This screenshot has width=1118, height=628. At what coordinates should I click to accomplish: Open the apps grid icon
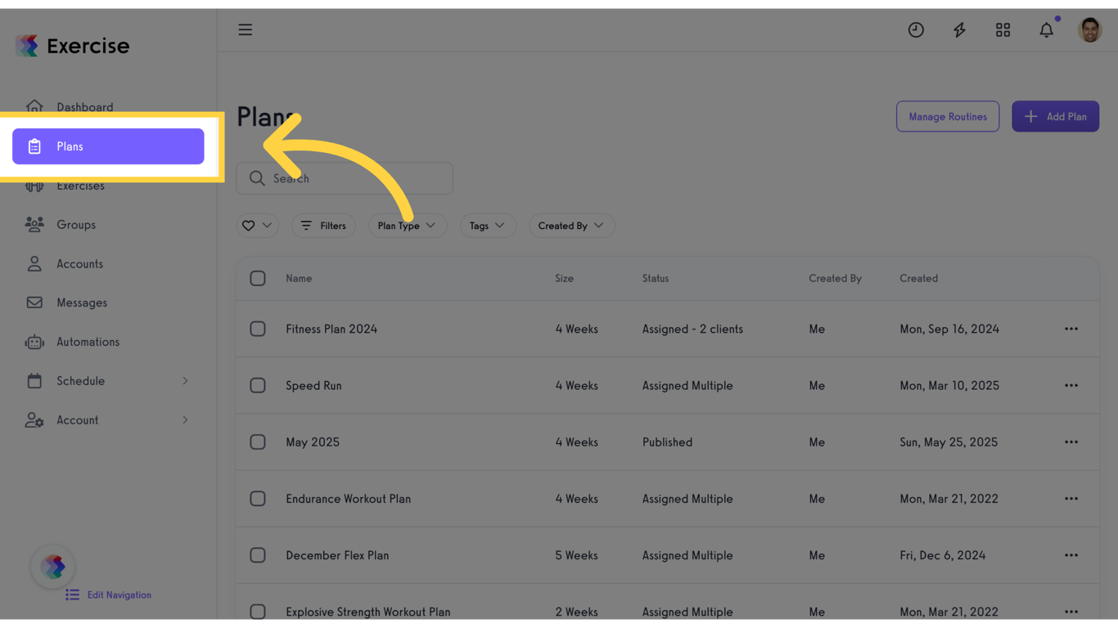click(1003, 30)
